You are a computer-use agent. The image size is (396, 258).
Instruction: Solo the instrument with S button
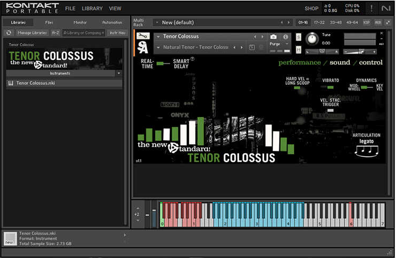[298, 37]
